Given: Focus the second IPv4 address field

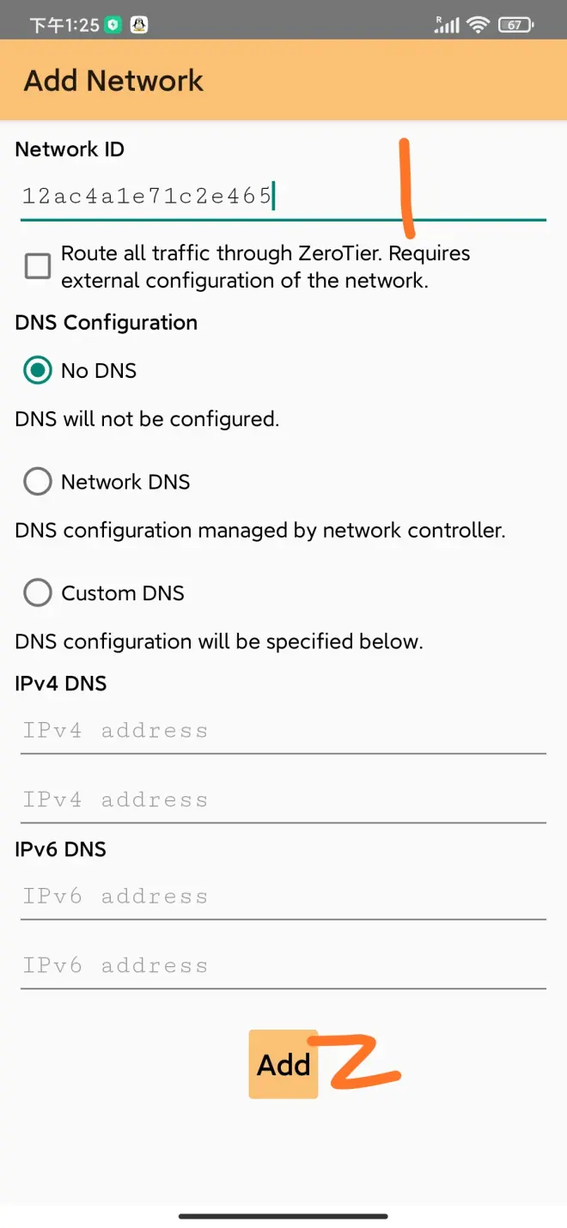Looking at the screenshot, I should (x=283, y=799).
